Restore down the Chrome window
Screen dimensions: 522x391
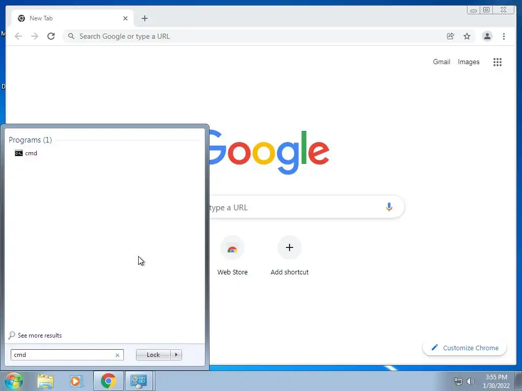coord(486,10)
